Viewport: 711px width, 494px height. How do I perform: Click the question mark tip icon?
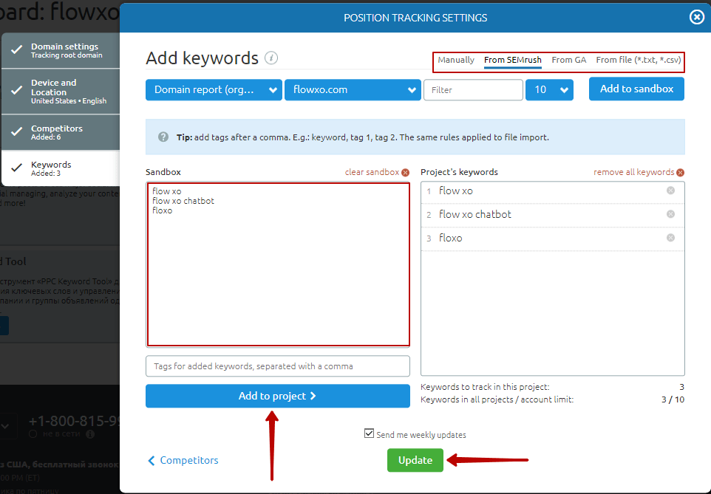pyautogui.click(x=163, y=137)
